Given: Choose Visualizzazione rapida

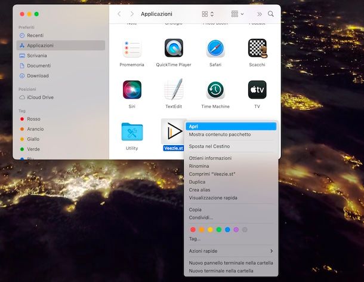Looking at the screenshot, I should click(x=231, y=198).
